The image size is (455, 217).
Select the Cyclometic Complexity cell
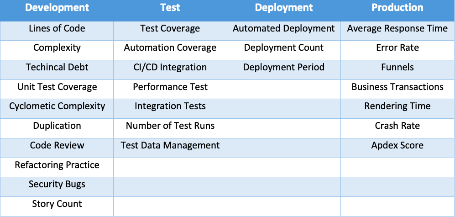(57, 106)
